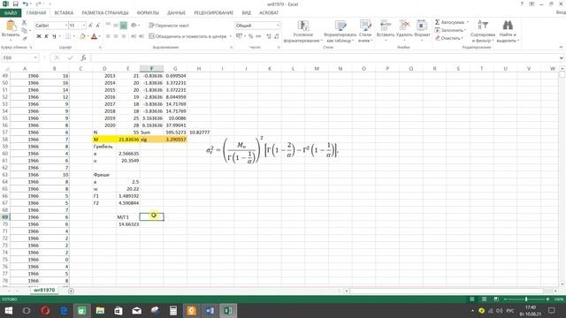Toggle underline formatting (Ч)
The width and height of the screenshot is (566, 318).
click(x=54, y=36)
